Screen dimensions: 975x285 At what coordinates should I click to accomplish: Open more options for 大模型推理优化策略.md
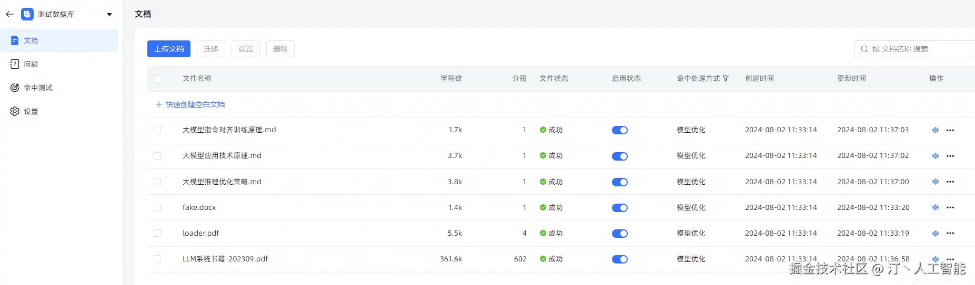(x=950, y=182)
